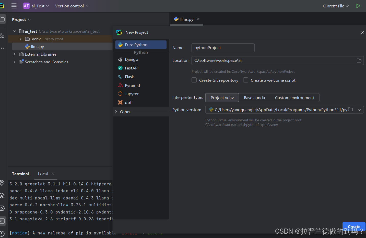The width and height of the screenshot is (366, 238).
Task: Select Flask project type
Action: point(141,77)
